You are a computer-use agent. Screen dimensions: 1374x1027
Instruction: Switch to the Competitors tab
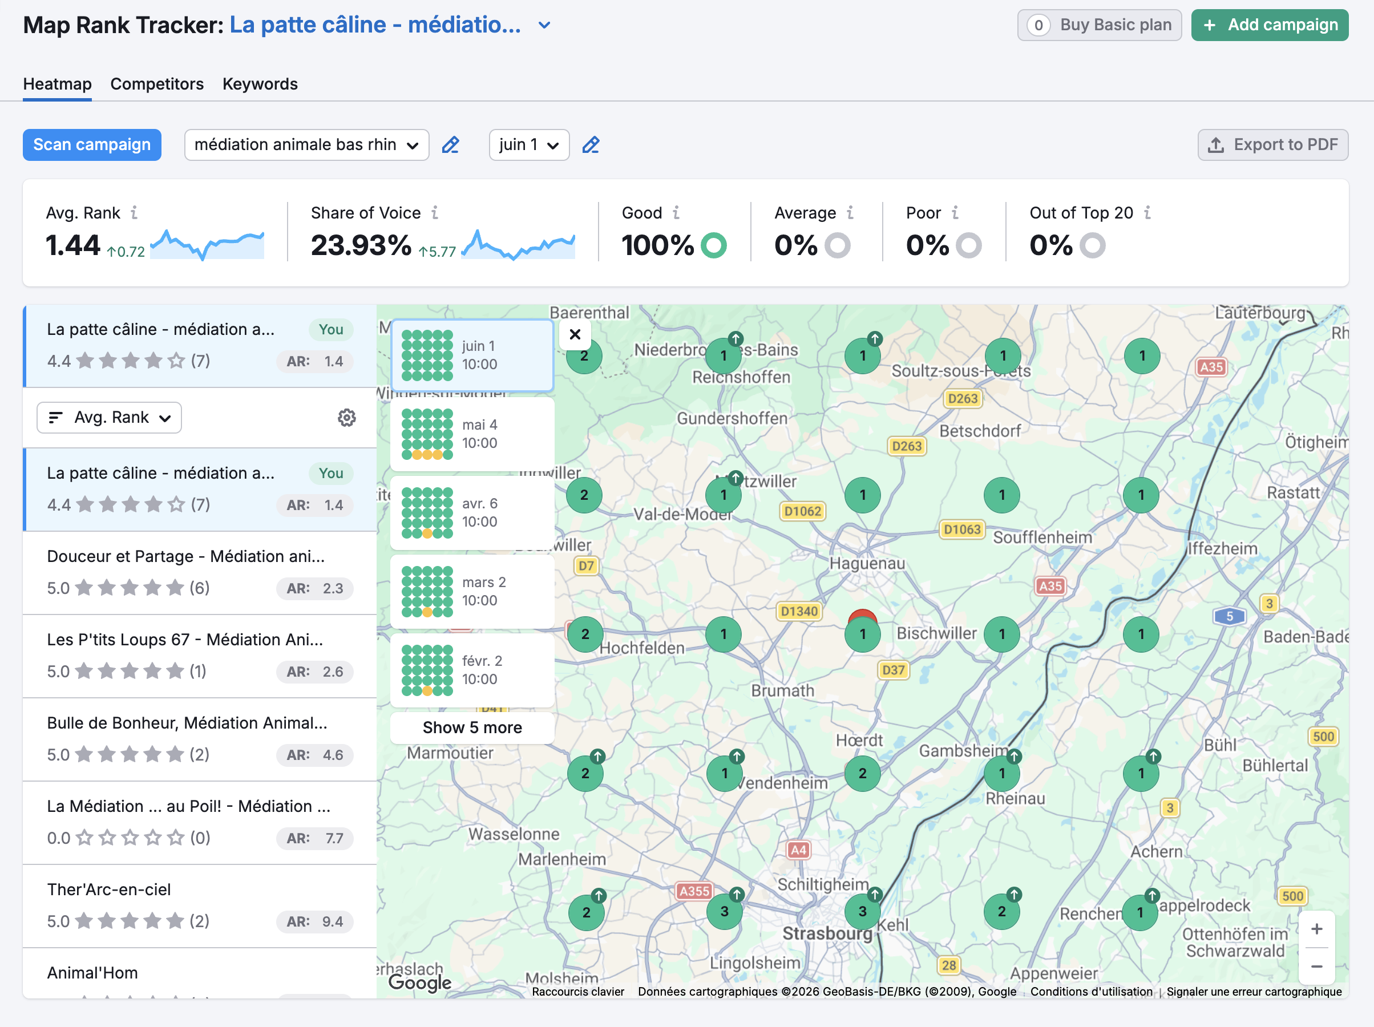point(156,84)
